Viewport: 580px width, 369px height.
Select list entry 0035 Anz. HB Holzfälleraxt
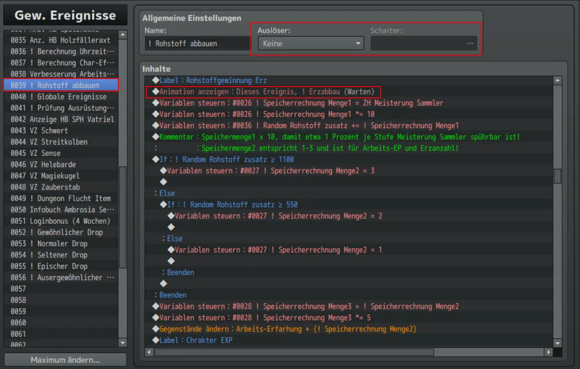(x=61, y=40)
